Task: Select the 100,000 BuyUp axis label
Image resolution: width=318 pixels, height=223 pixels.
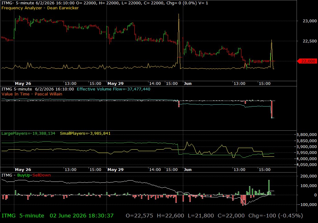Action: point(308,186)
